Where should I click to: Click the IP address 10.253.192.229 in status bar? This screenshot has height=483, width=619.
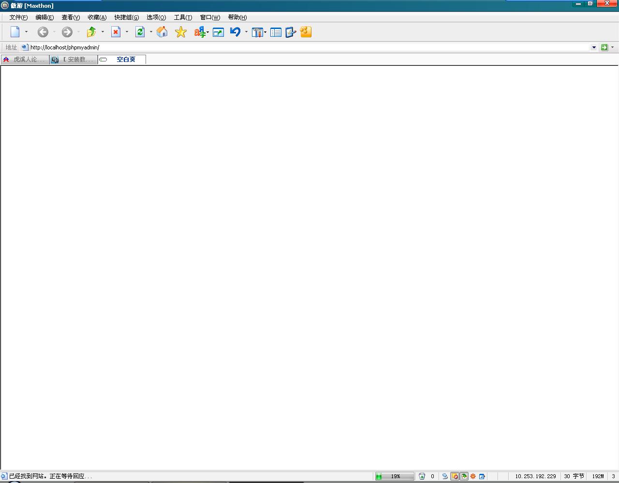click(535, 476)
